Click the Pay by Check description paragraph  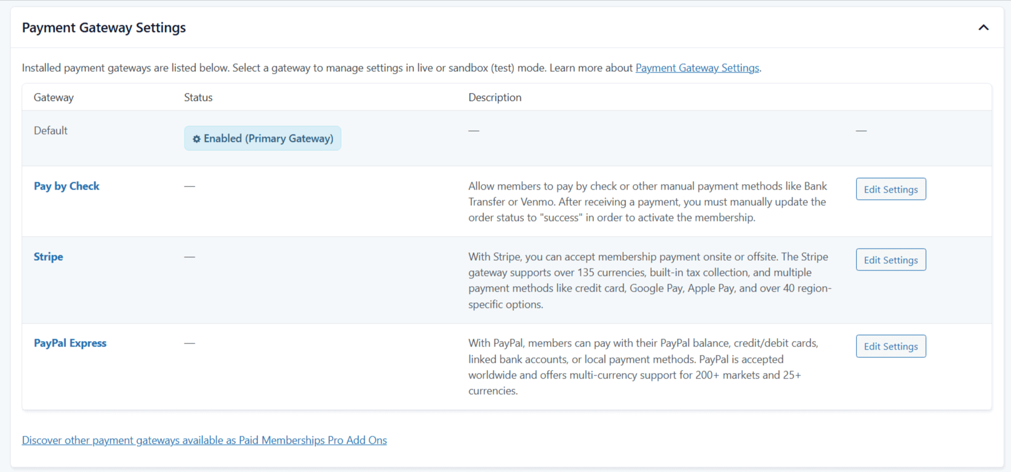coord(647,202)
